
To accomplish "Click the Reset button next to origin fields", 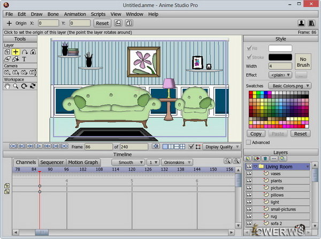I will [102, 24].
